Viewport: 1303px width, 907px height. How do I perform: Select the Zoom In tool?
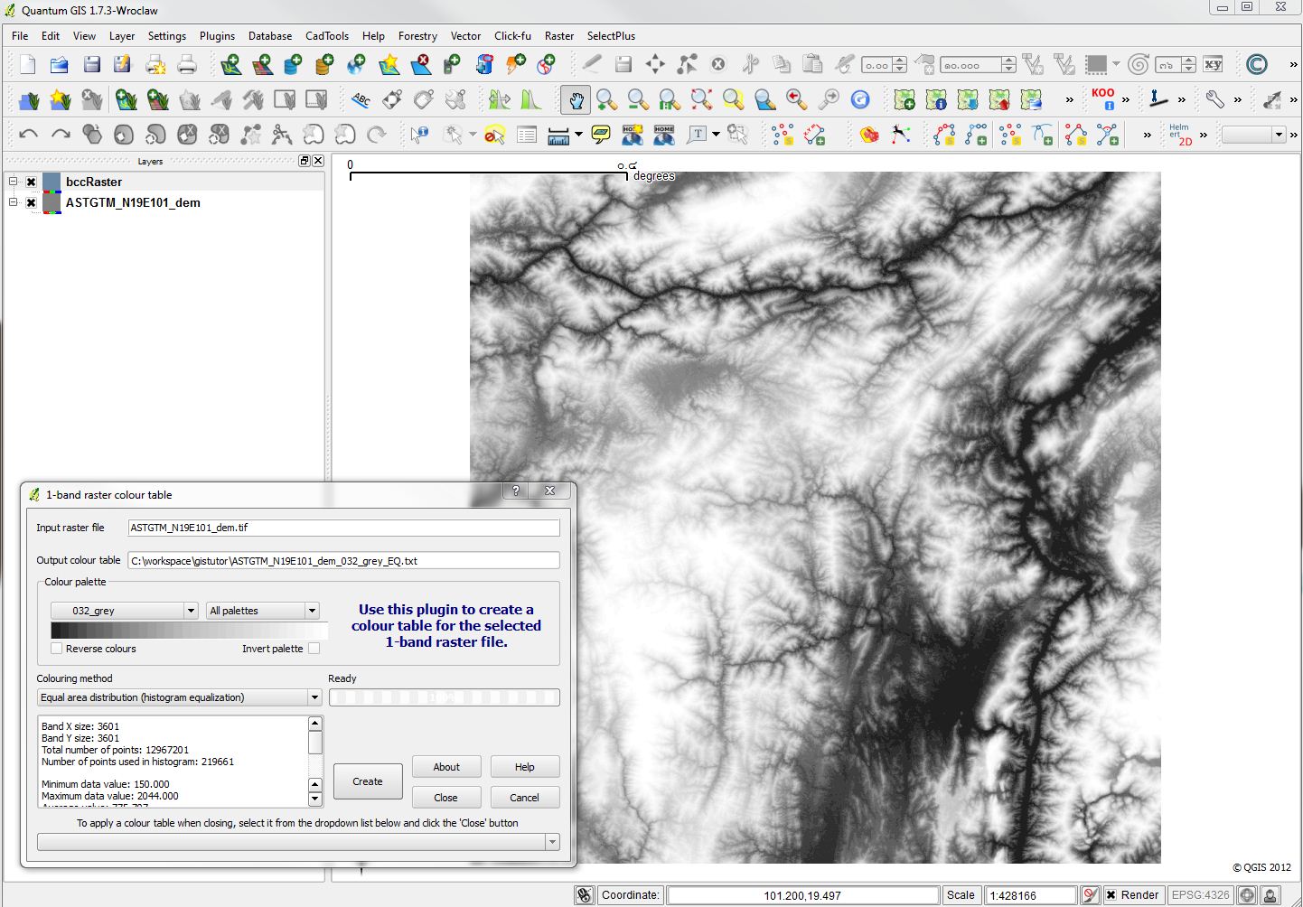pyautogui.click(x=606, y=99)
